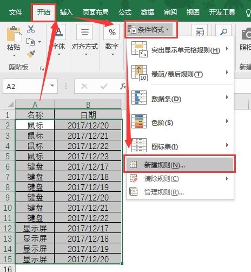Click the Paste clipboard icon
This screenshot has width=251, height=272.
(14, 34)
